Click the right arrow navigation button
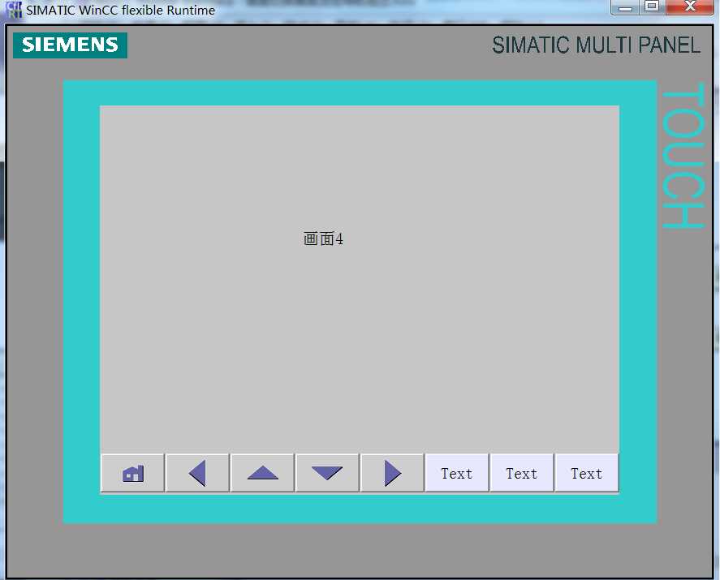720x580 pixels. click(392, 473)
